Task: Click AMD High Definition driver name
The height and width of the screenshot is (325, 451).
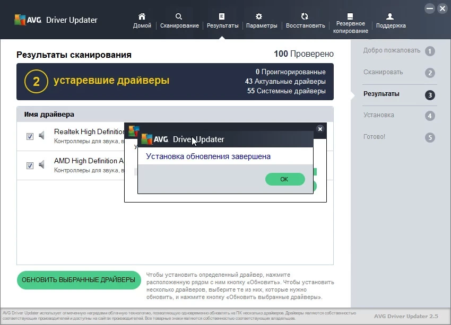Action: point(89,161)
